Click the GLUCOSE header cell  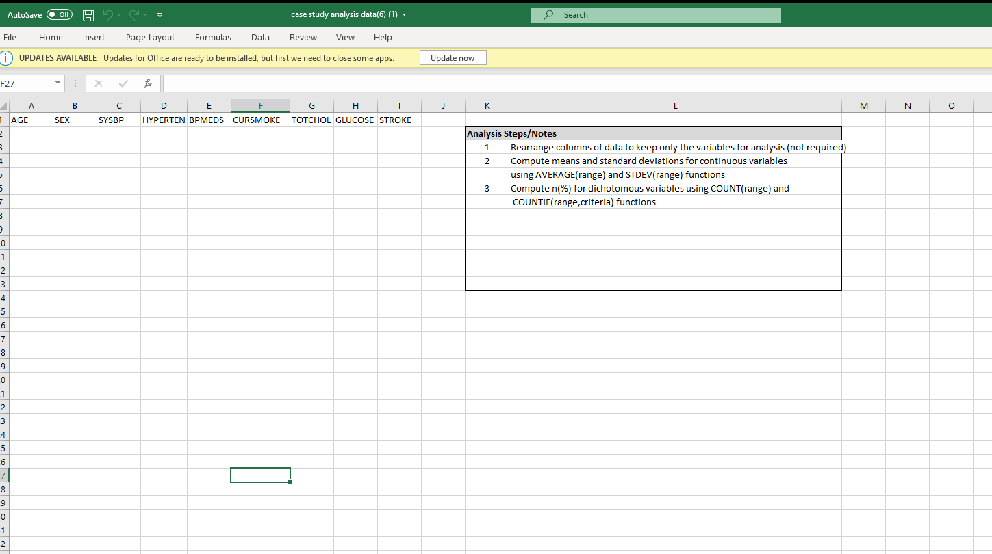click(355, 120)
